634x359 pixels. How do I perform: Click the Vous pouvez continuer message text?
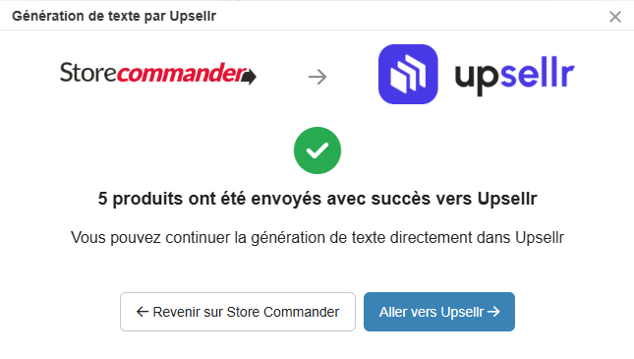pyautogui.click(x=317, y=238)
